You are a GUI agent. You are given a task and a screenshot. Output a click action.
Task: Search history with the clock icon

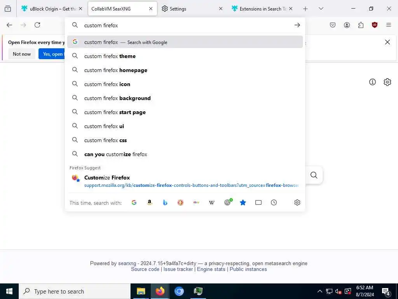(274, 202)
